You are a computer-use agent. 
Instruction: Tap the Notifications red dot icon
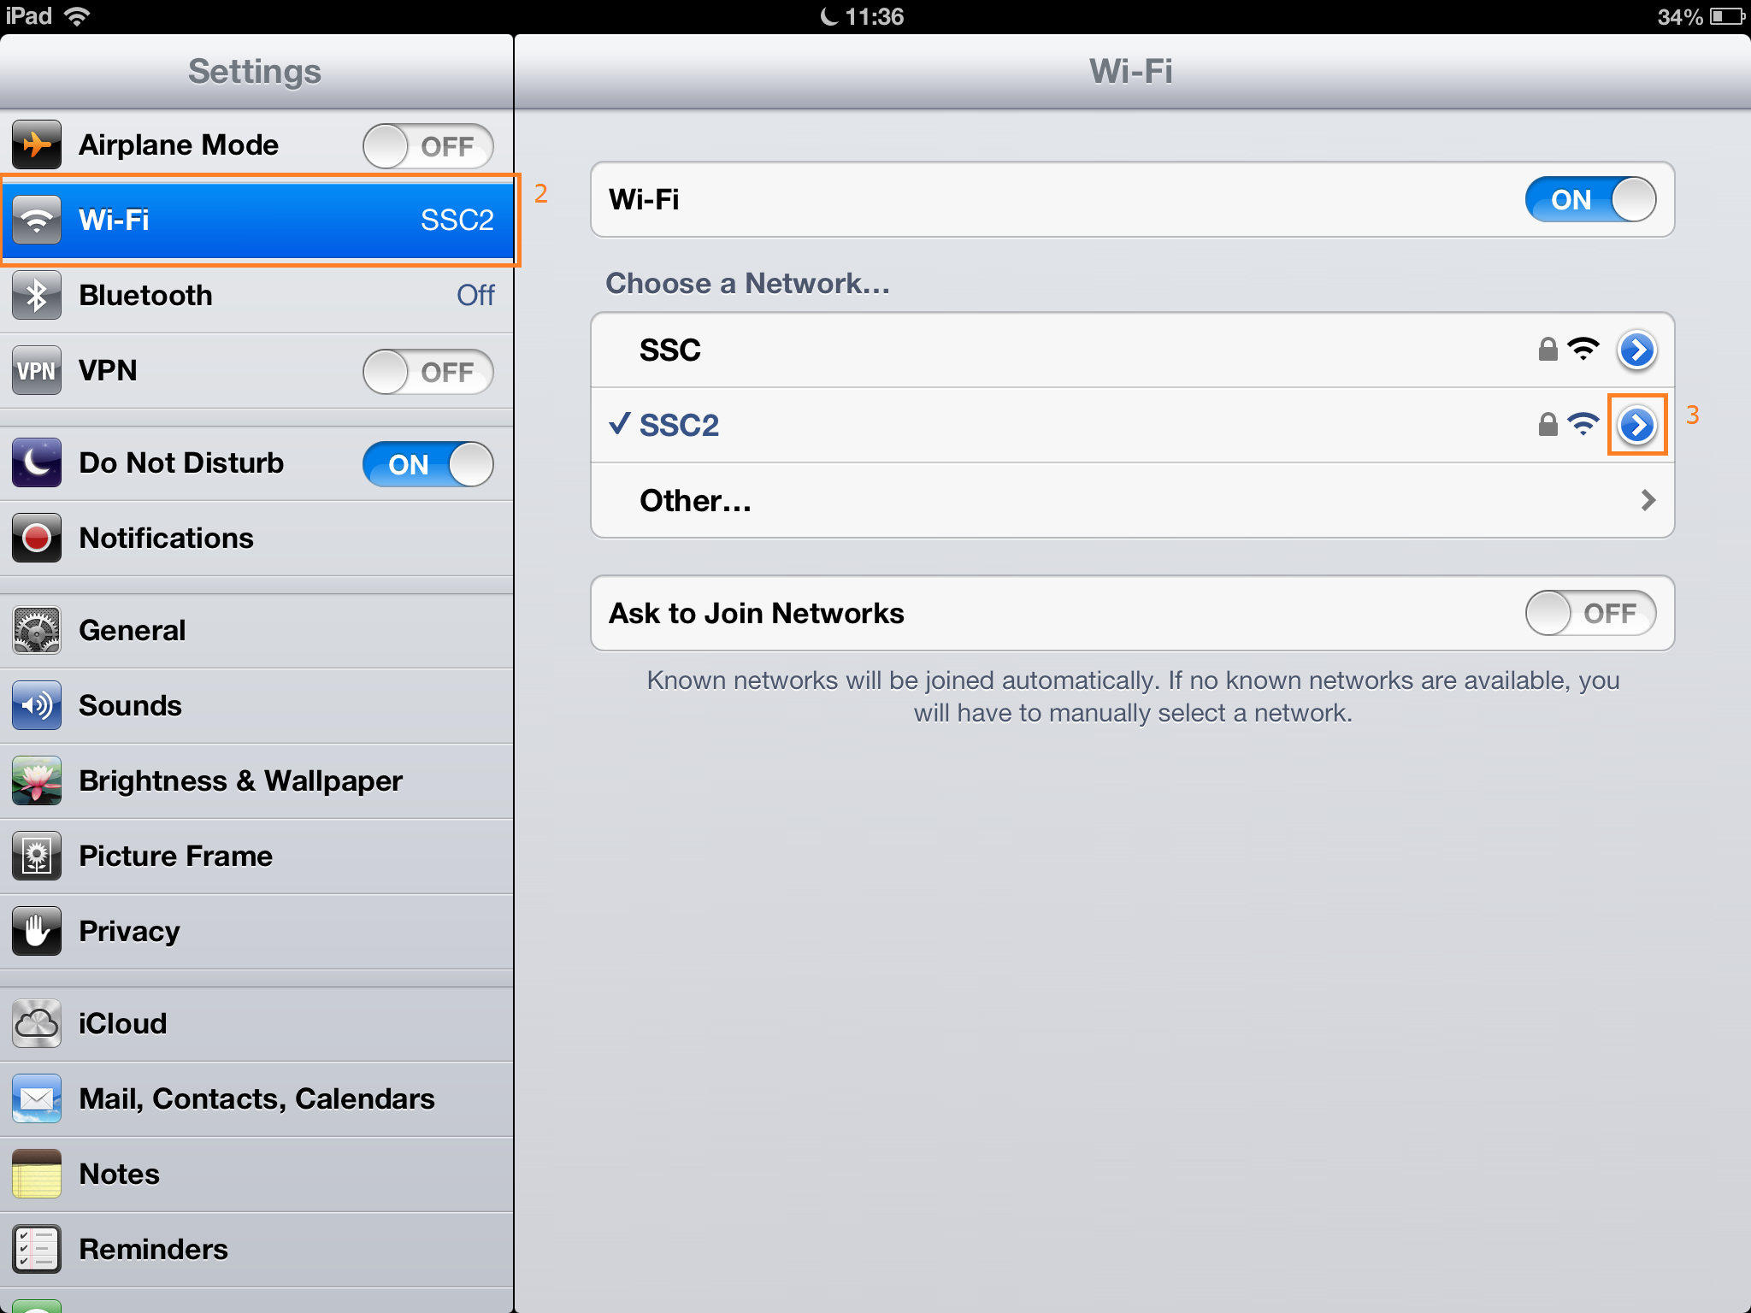(x=37, y=538)
